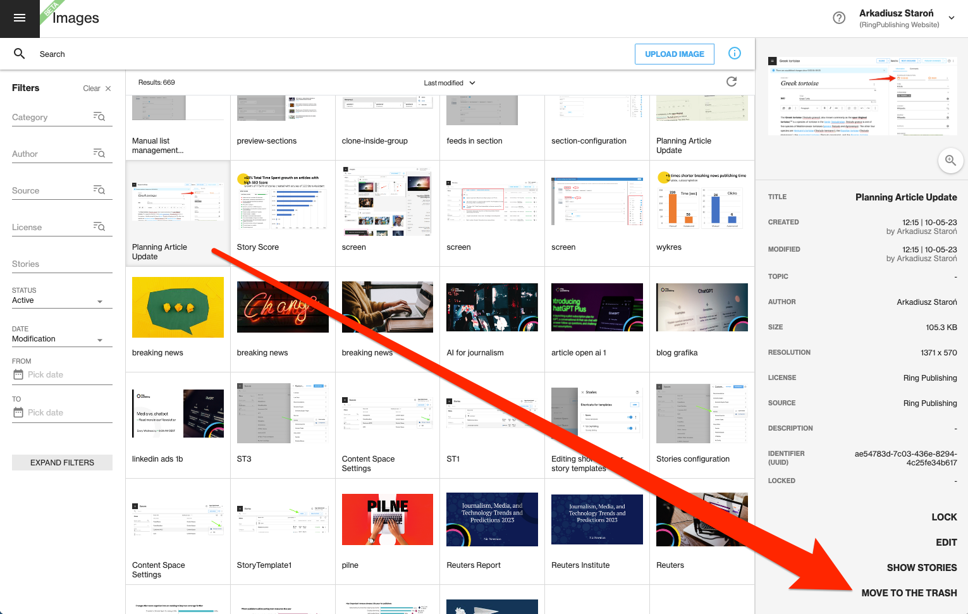This screenshot has height=614, width=968.
Task: Click Edit in the details panel
Action: tap(947, 543)
